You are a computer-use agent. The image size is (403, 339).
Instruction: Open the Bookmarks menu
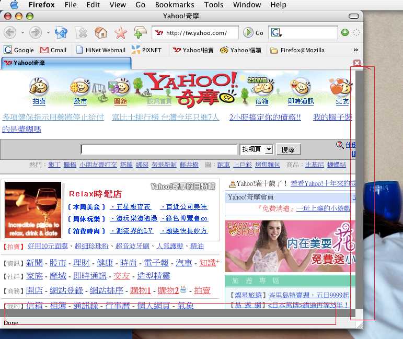point(174,5)
